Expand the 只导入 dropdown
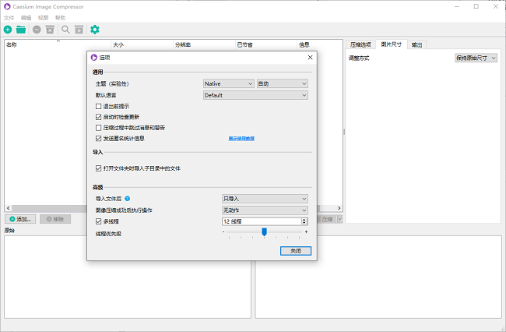506x332 pixels. pos(265,199)
